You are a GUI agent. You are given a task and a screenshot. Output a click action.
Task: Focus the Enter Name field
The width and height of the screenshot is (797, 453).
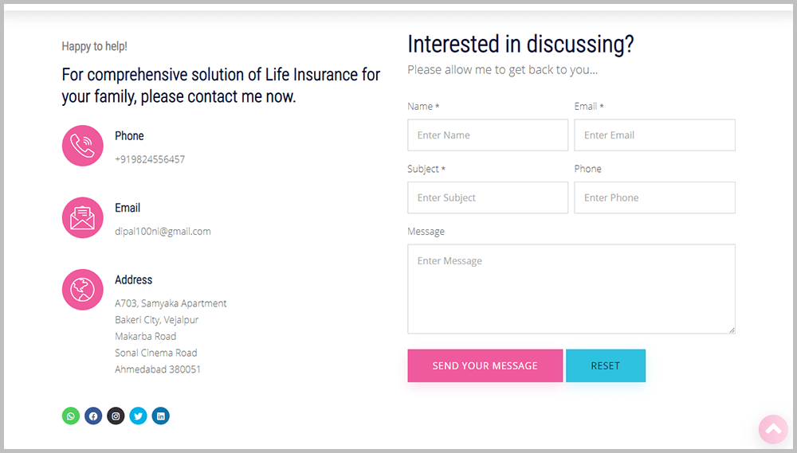(488, 135)
